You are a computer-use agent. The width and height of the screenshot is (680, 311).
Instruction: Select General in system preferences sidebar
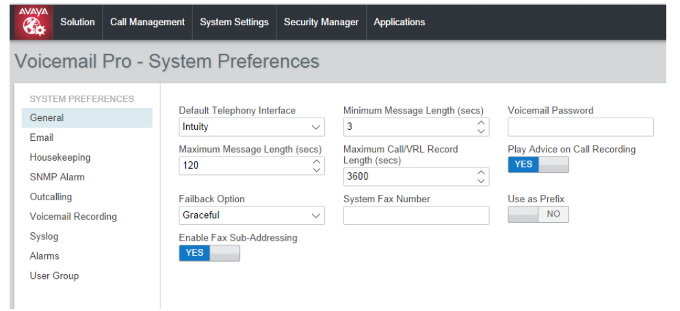coord(87,118)
